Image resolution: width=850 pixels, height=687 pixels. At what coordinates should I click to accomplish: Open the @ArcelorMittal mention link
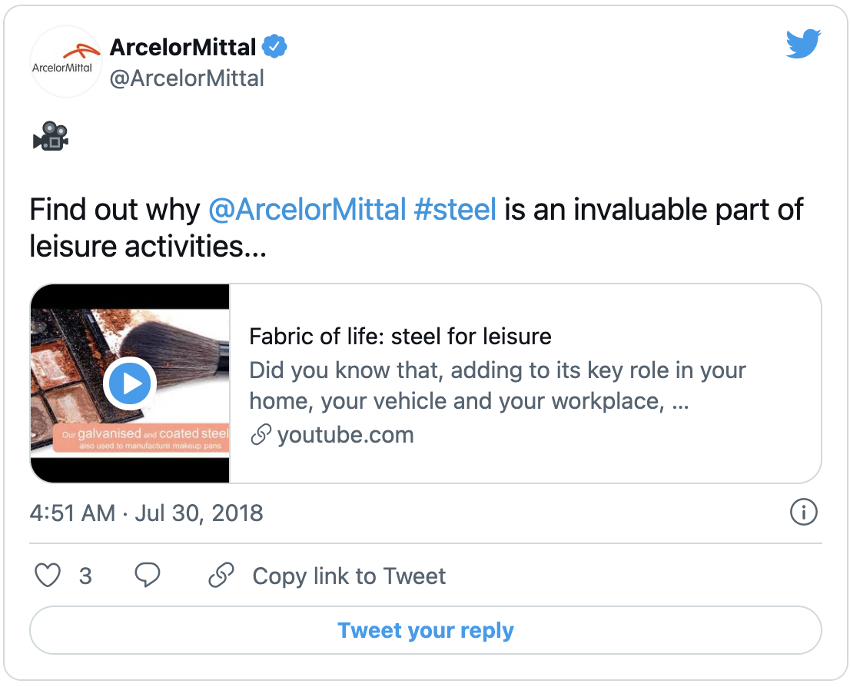(x=307, y=210)
